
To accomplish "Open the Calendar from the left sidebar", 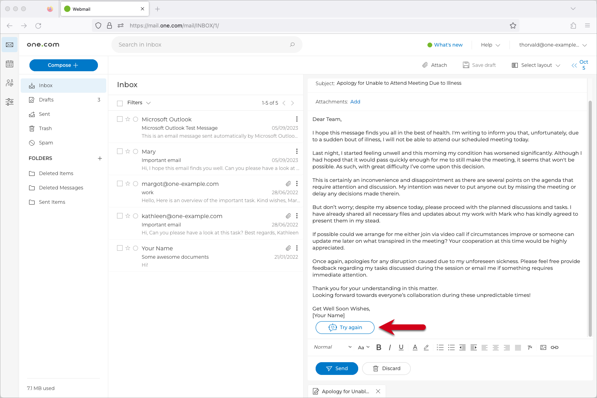I will [9, 64].
